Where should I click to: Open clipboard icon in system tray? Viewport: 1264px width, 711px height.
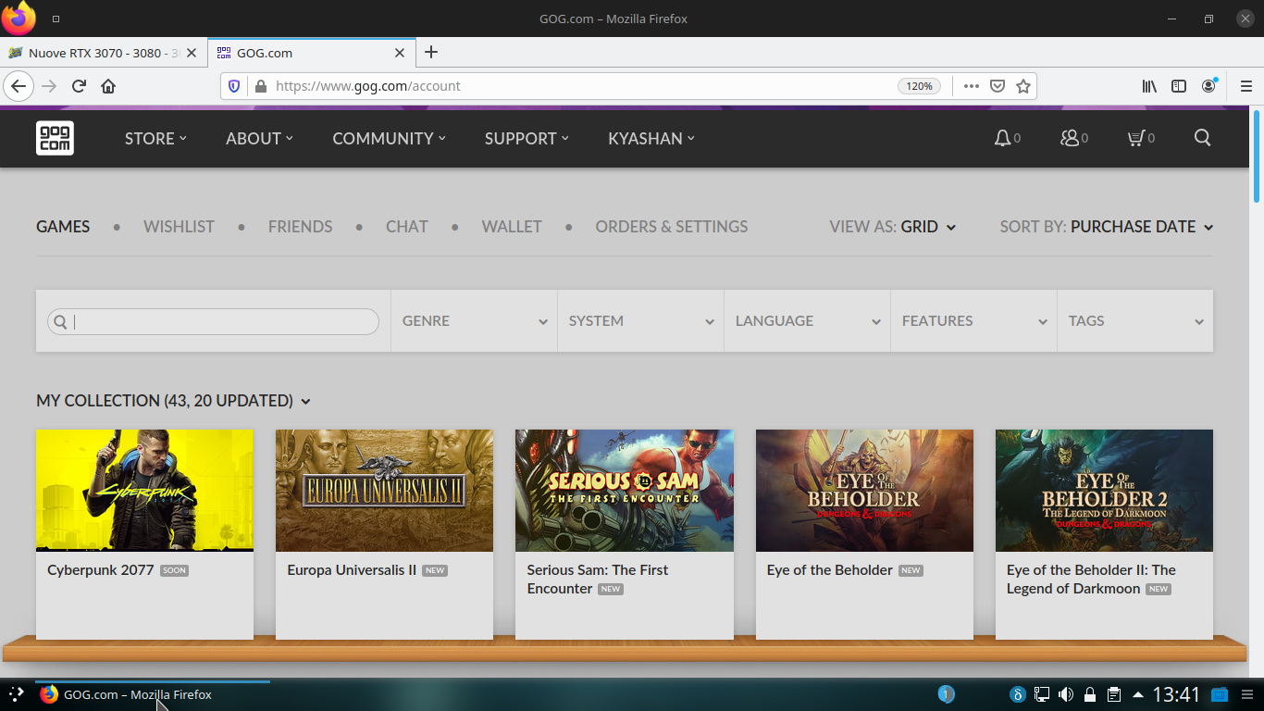pyautogui.click(x=1114, y=694)
